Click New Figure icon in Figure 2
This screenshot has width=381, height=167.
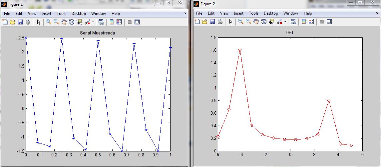(x=197, y=22)
